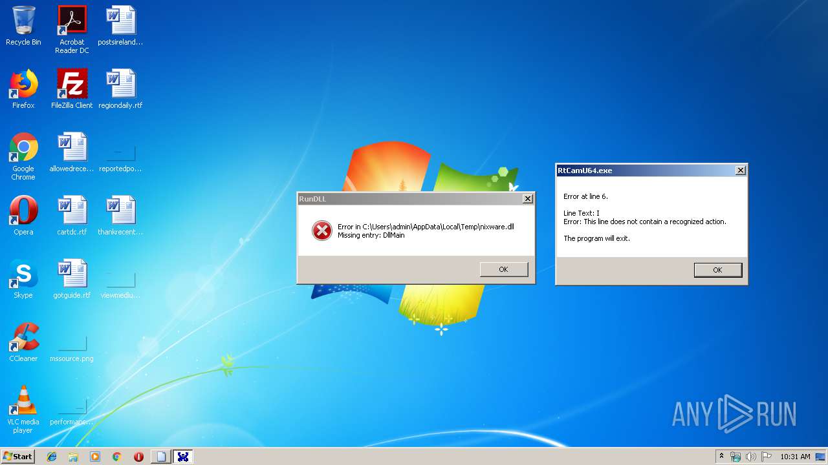Screen dimensions: 828x465
Task: Launch Acrobat Reader DC shortcut
Action: click(72, 30)
